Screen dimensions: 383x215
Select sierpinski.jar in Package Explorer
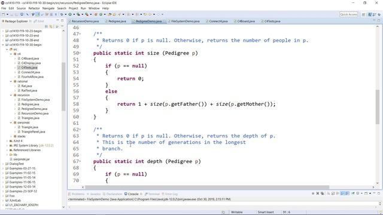(x=20, y=159)
